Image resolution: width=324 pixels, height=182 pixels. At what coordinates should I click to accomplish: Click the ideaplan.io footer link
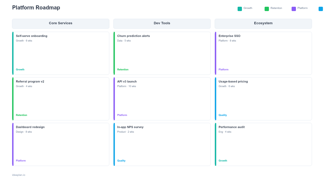(18, 175)
